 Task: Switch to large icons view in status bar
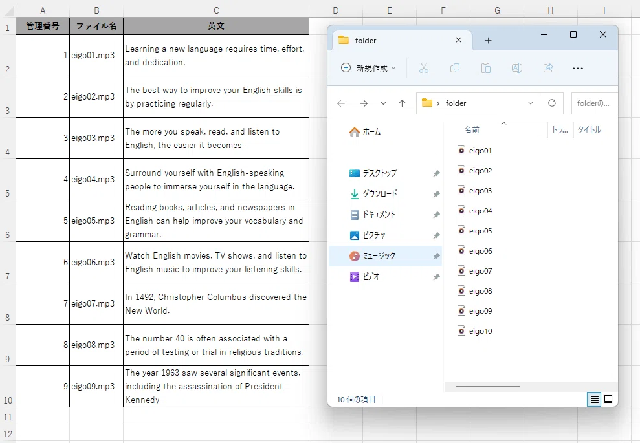[x=608, y=399]
